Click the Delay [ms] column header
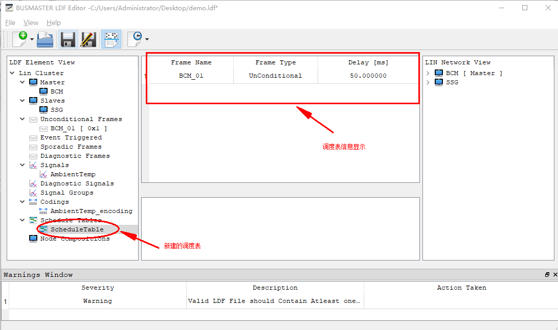558x330 pixels. 368,62
